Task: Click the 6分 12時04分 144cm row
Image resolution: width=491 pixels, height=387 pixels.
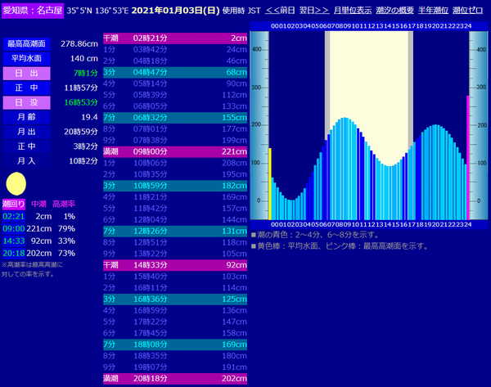Action: 175,220
